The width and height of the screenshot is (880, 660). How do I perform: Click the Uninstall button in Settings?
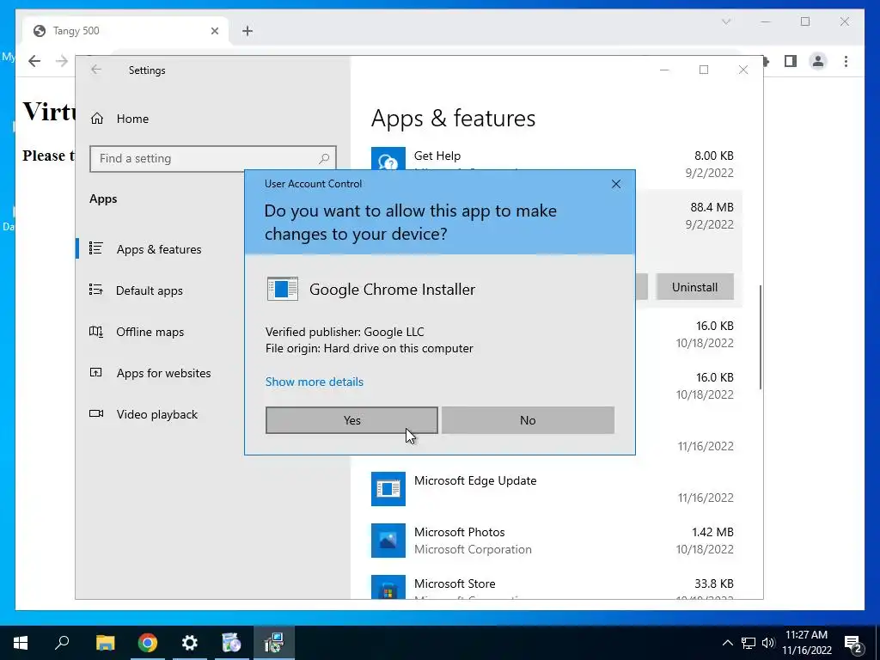[694, 287]
